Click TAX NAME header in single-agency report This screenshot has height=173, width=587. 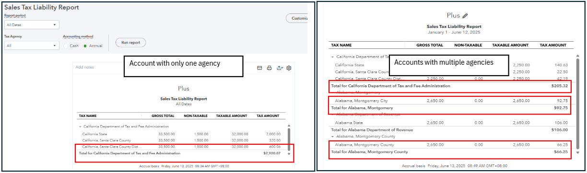pyautogui.click(x=88, y=116)
